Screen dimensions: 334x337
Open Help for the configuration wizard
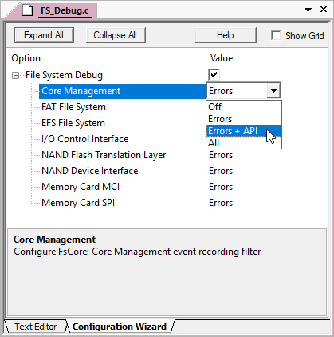(226, 35)
